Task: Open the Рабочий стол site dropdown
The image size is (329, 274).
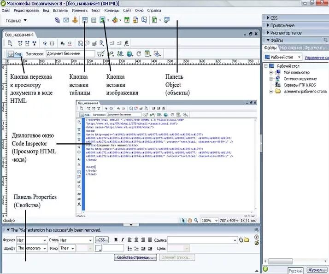Action: (x=283, y=57)
